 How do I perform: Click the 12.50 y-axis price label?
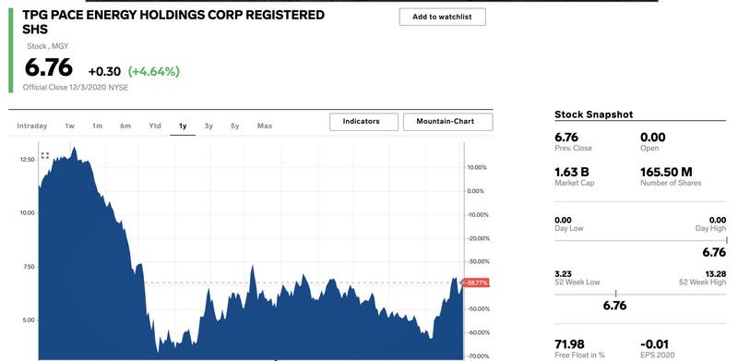27,160
